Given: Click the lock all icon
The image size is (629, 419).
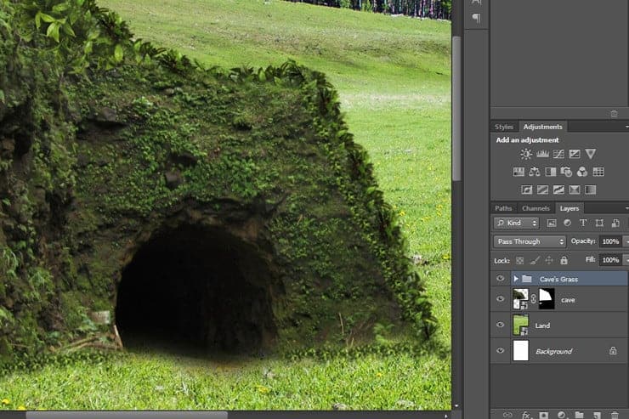Looking at the screenshot, I should (564, 261).
